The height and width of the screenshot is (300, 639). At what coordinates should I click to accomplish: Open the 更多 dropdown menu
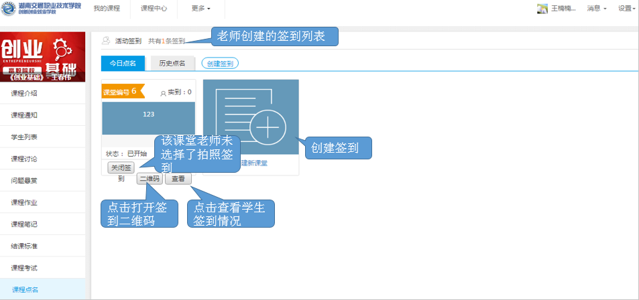click(200, 9)
